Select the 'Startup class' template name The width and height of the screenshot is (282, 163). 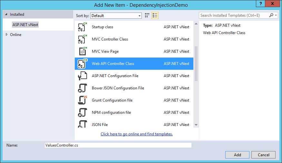coord(102,27)
